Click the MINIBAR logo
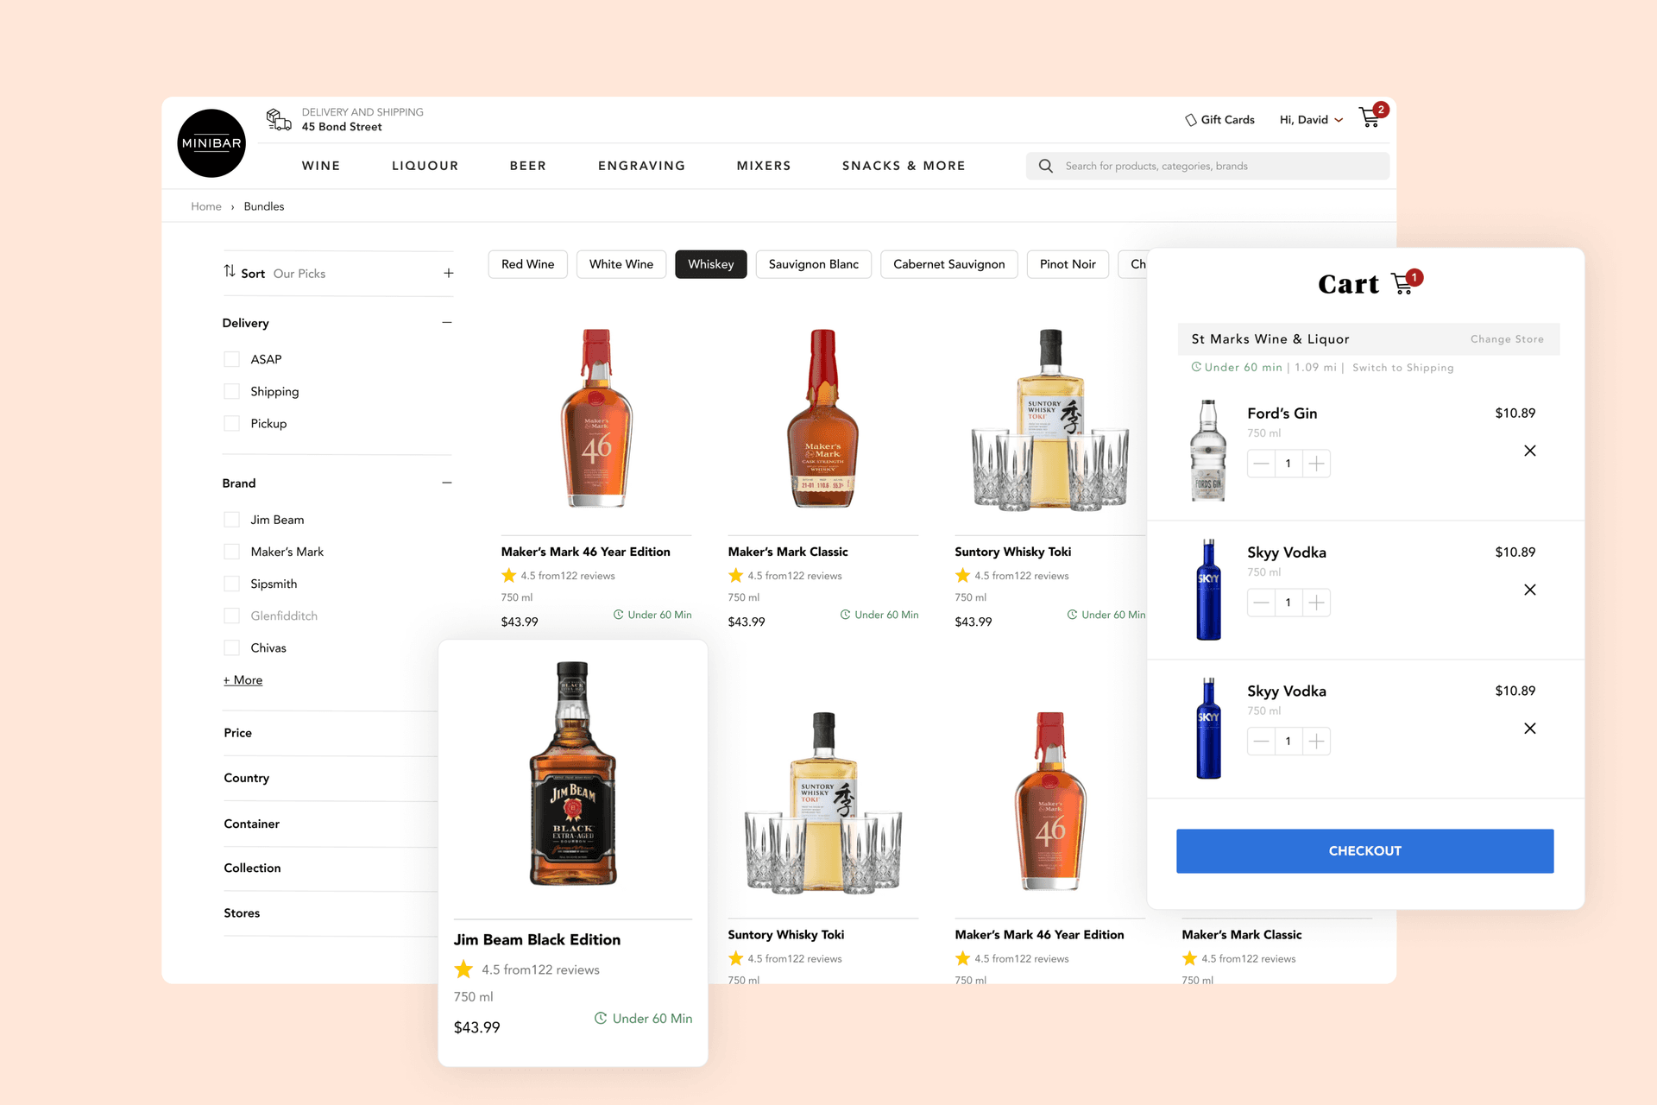 (x=211, y=142)
